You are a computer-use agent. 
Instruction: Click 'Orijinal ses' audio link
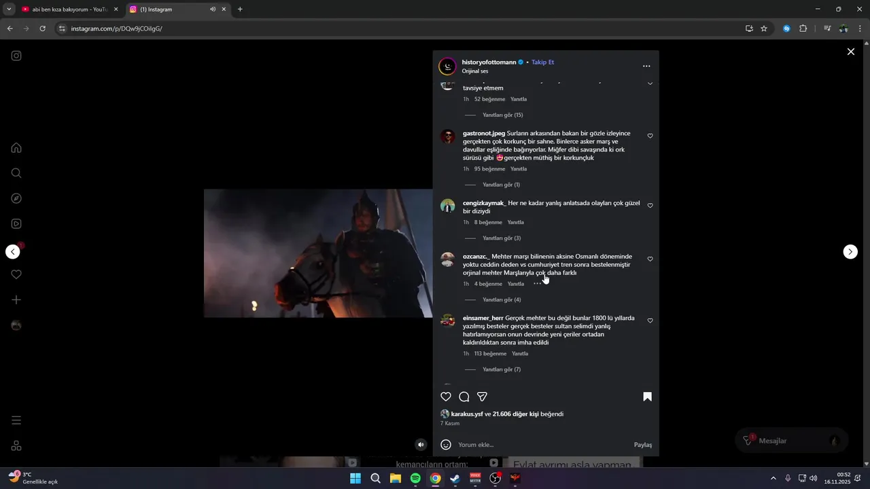click(475, 71)
